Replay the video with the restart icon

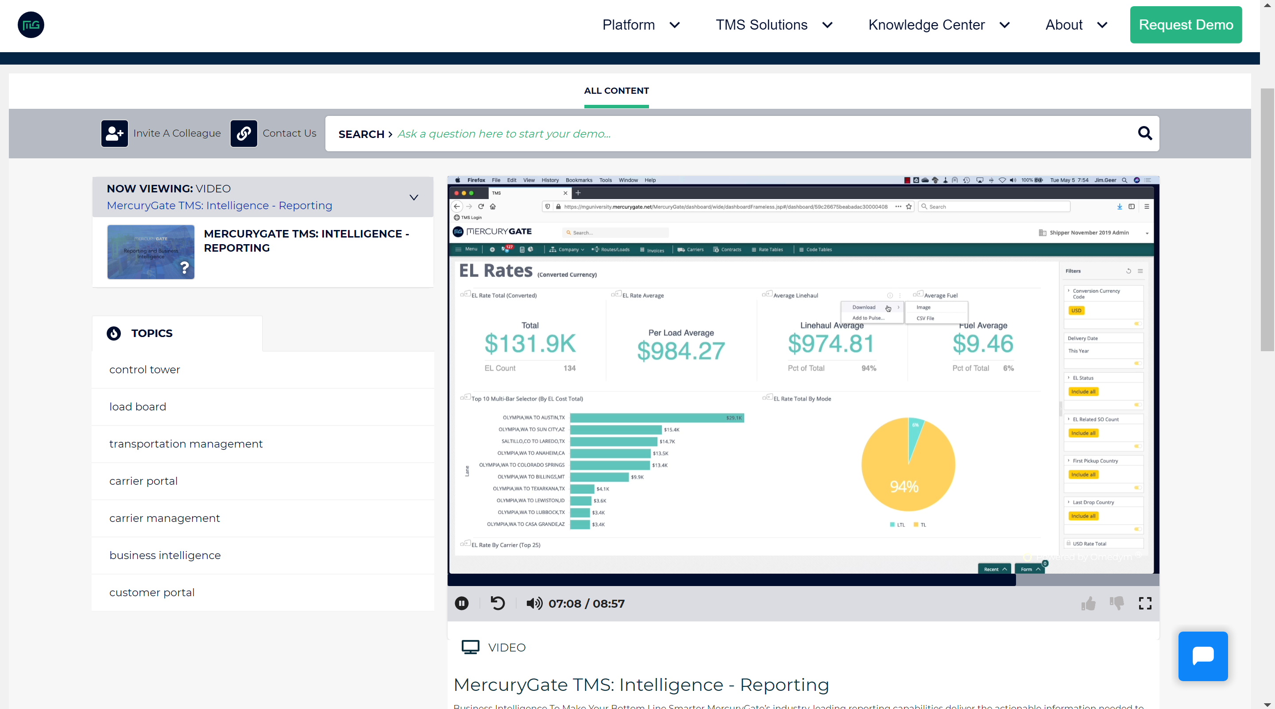498,603
